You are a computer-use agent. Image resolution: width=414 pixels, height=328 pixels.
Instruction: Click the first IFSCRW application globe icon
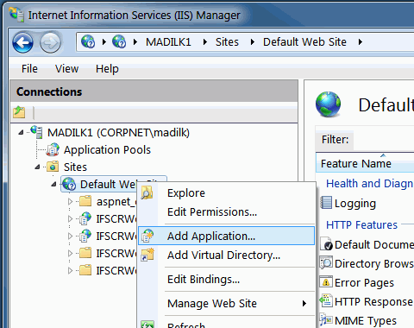pos(85,218)
